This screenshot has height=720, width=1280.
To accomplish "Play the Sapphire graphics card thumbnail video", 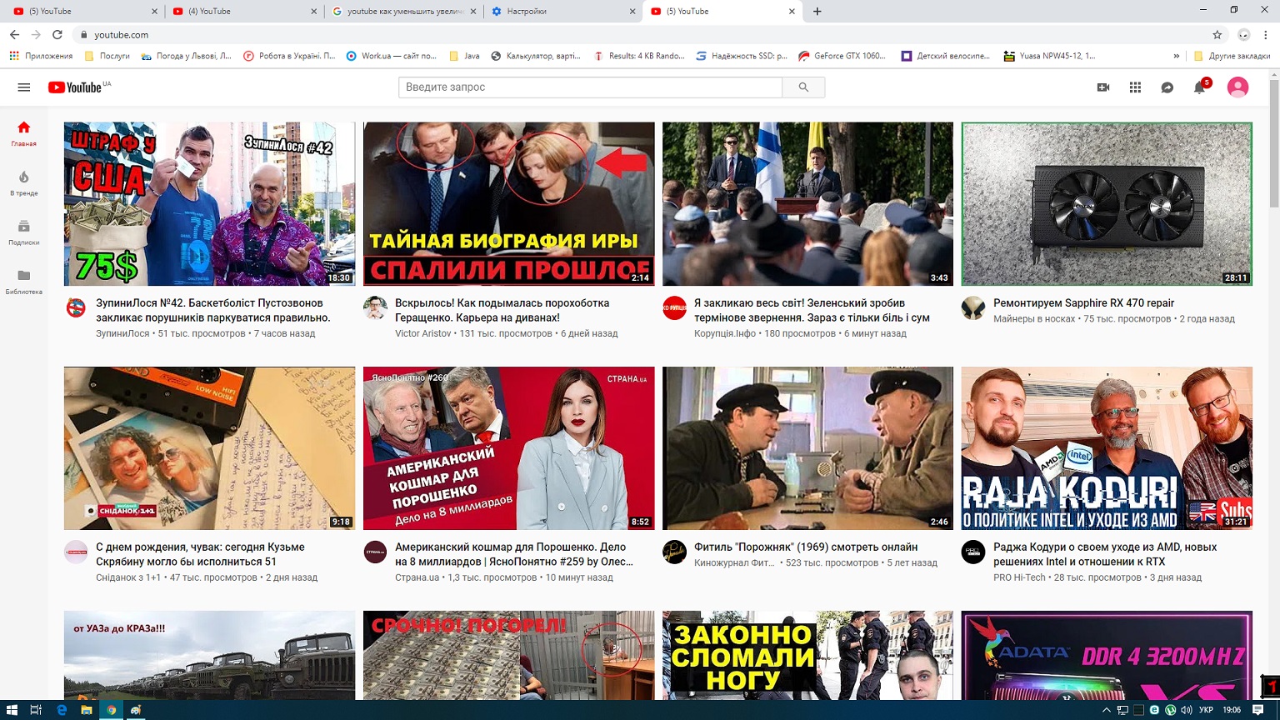I will pyautogui.click(x=1107, y=204).
